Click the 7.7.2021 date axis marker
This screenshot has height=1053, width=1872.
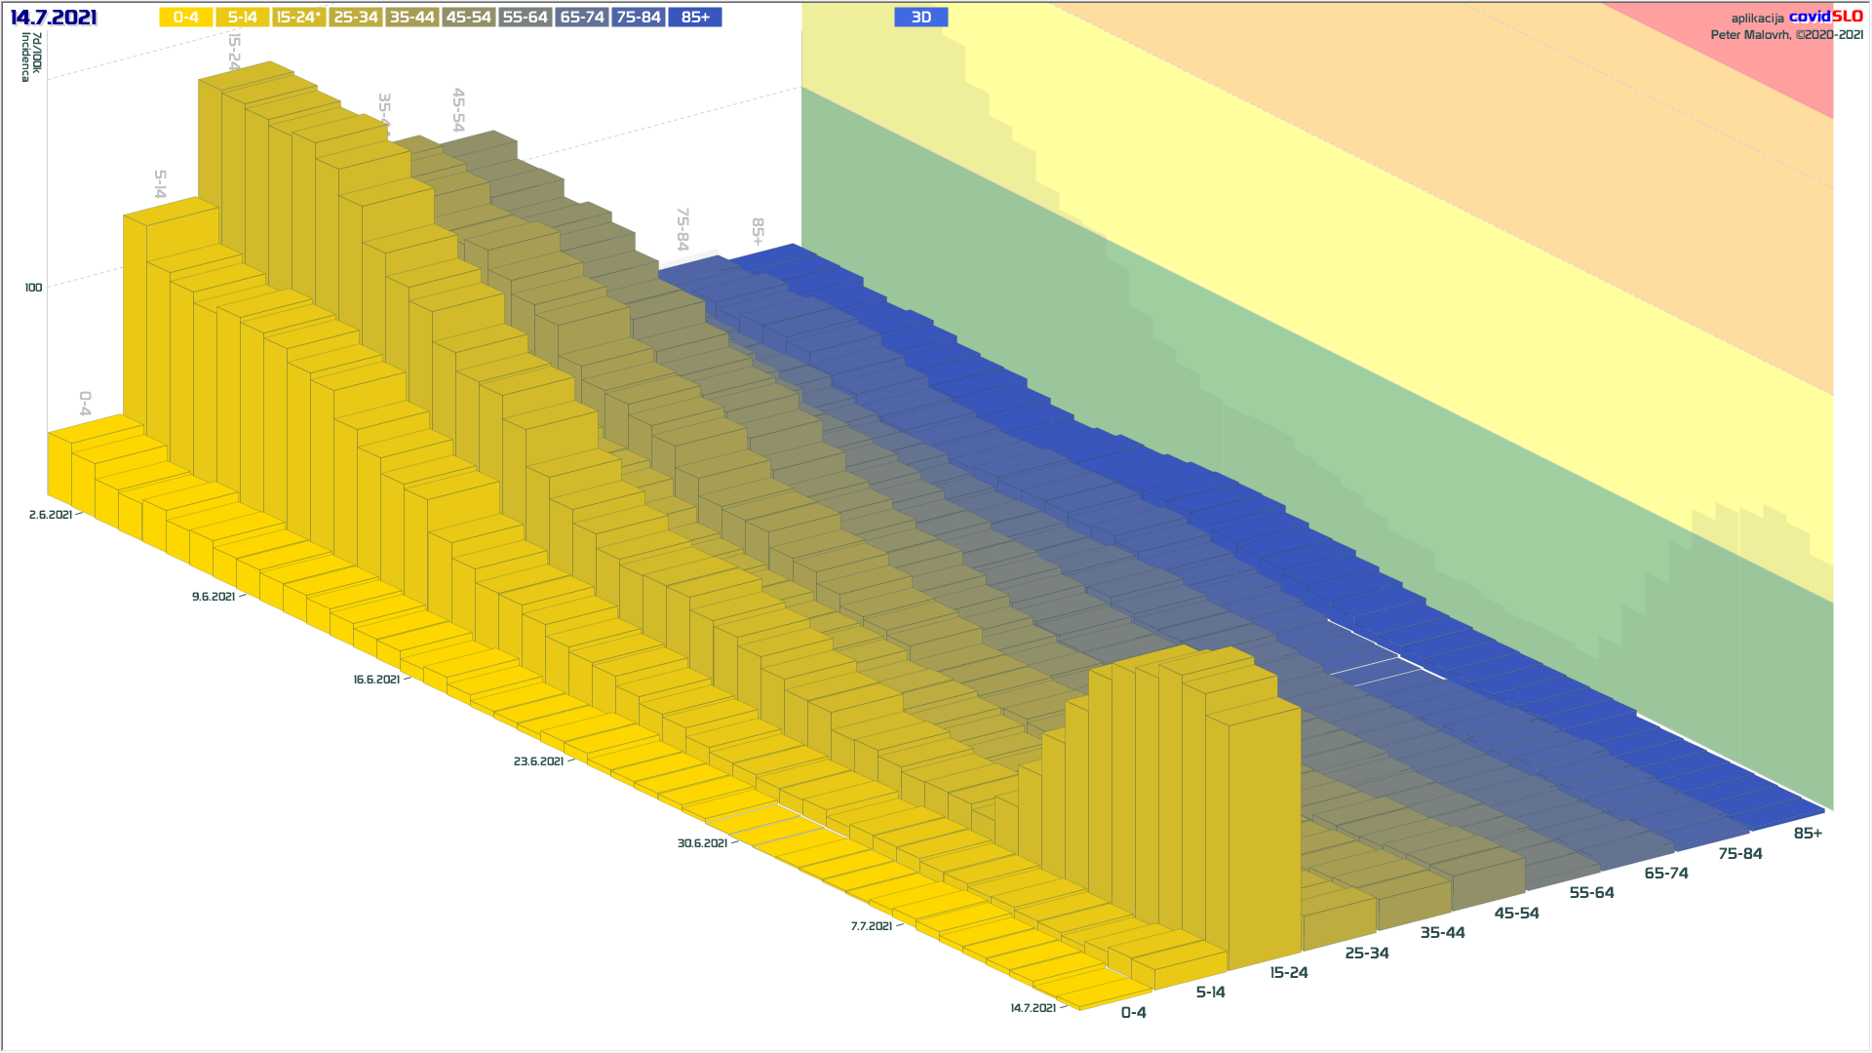(871, 926)
